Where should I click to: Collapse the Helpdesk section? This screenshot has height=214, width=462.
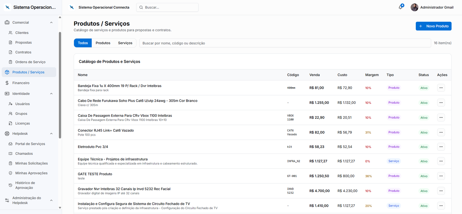pyautogui.click(x=51, y=134)
